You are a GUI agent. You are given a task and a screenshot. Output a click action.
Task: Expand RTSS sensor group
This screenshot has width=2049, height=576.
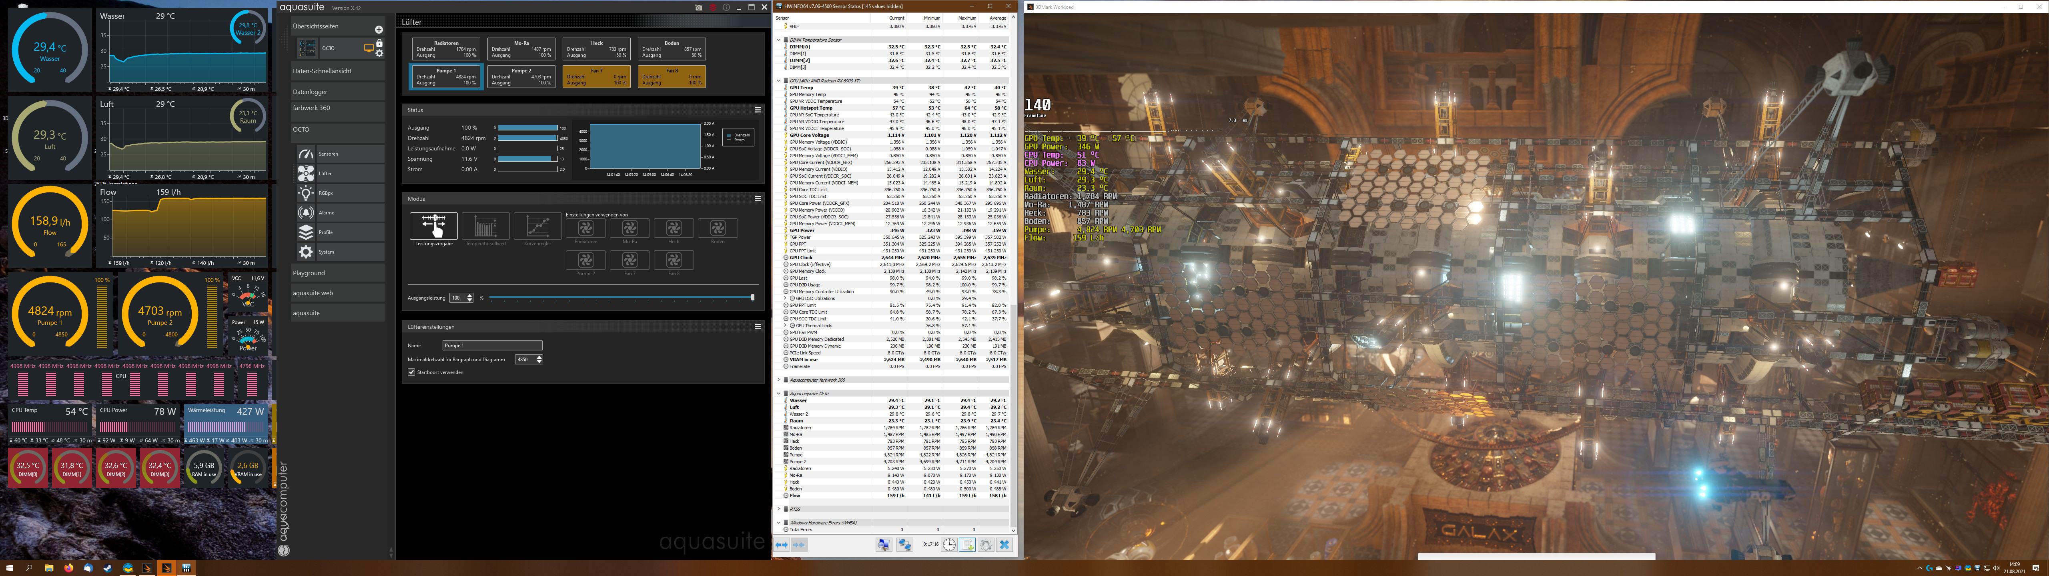(x=779, y=509)
